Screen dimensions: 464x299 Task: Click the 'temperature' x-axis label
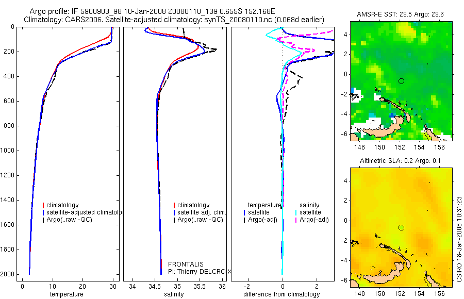point(67,294)
